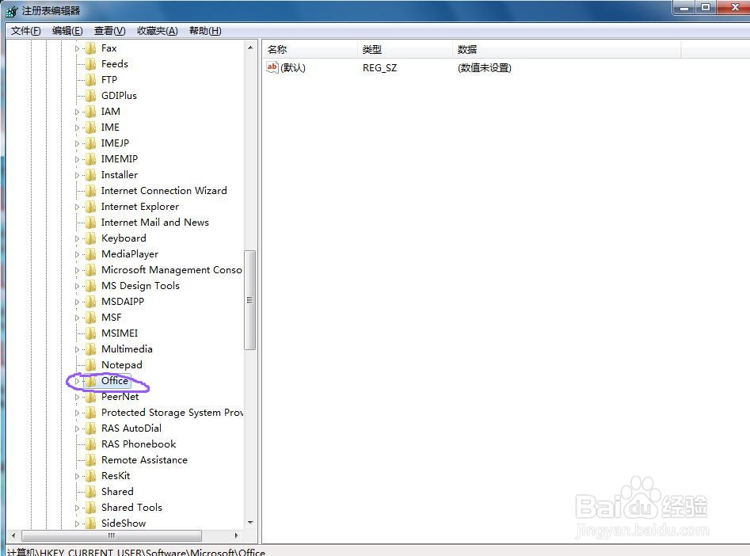Expand the Fax key
The image size is (750, 556).
point(77,48)
